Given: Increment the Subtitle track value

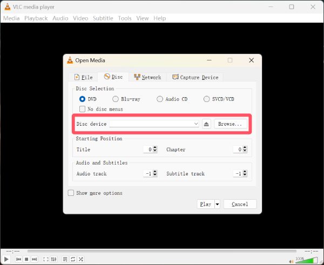Looking at the screenshot, I should [x=245, y=172].
